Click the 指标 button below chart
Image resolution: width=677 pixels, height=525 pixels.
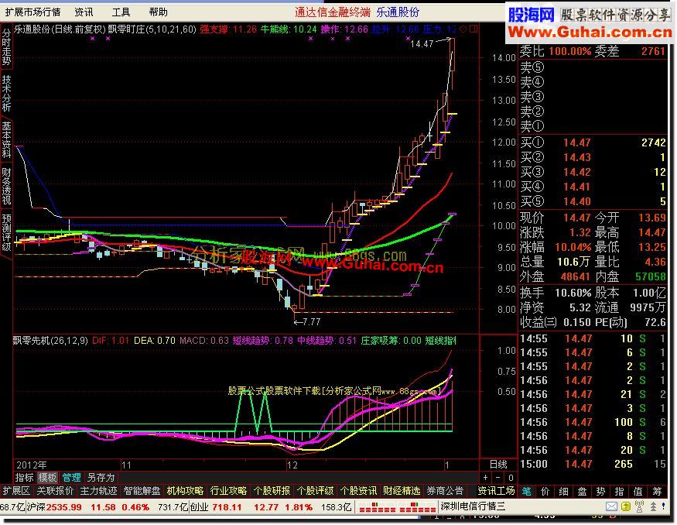point(24,478)
